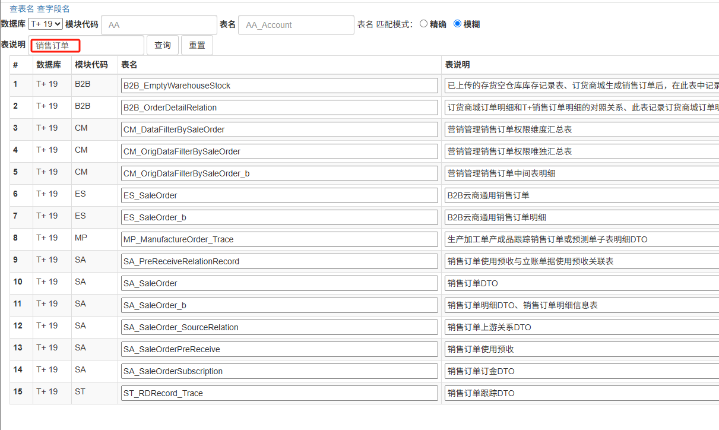This screenshot has width=719, height=430.
Task: Click the 模块代码 input field
Action: pyautogui.click(x=159, y=25)
